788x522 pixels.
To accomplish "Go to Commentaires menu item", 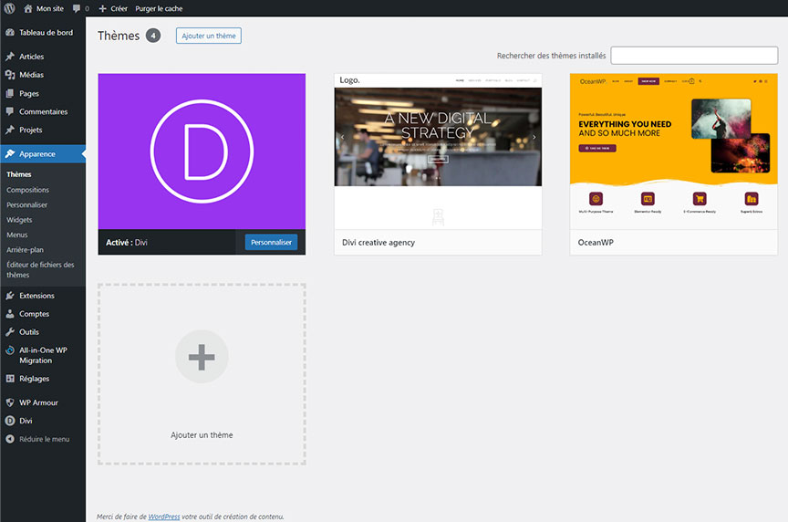I will pyautogui.click(x=43, y=111).
